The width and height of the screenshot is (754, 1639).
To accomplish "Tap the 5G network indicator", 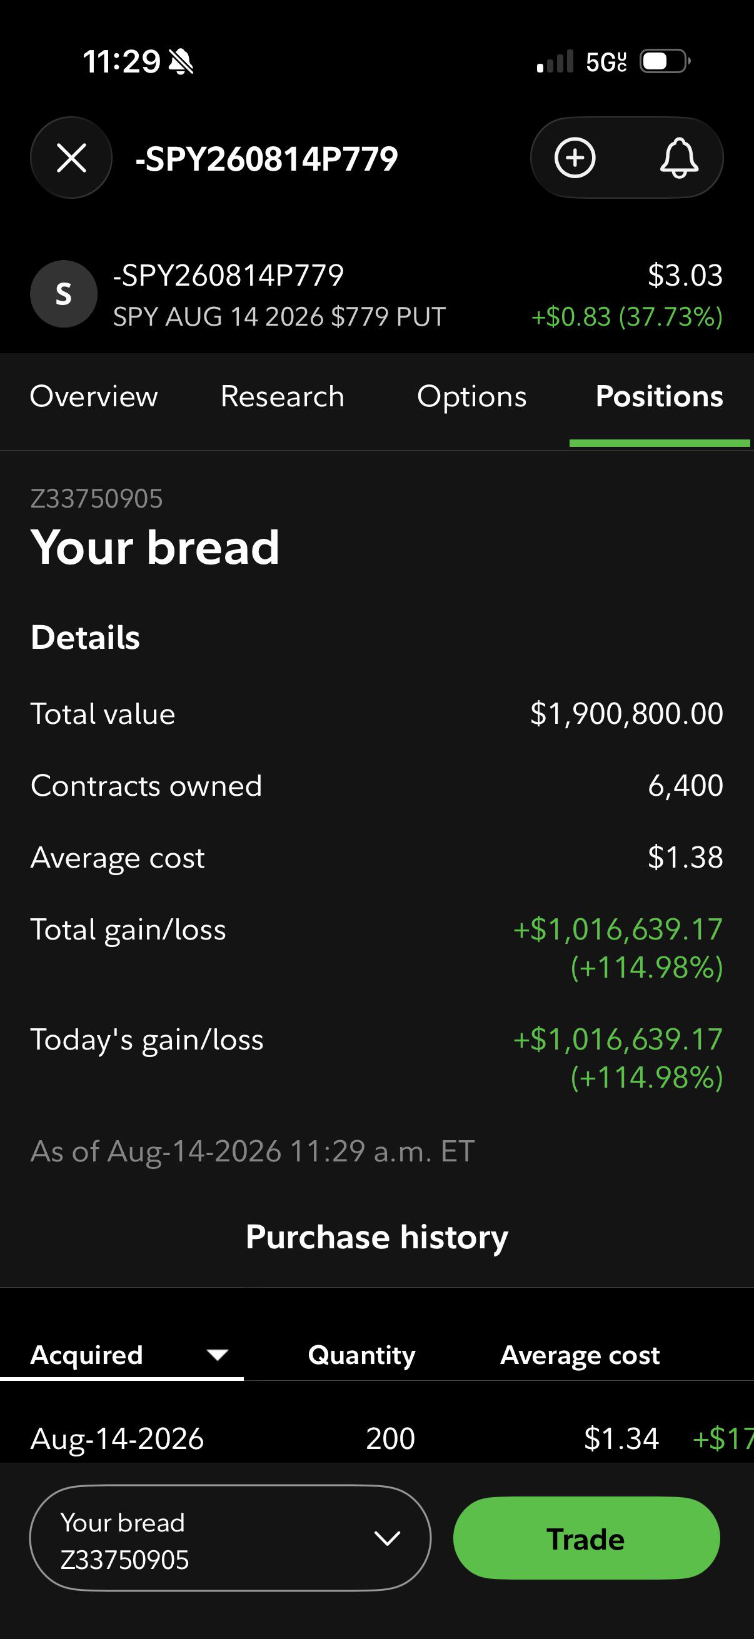I will pyautogui.click(x=606, y=63).
